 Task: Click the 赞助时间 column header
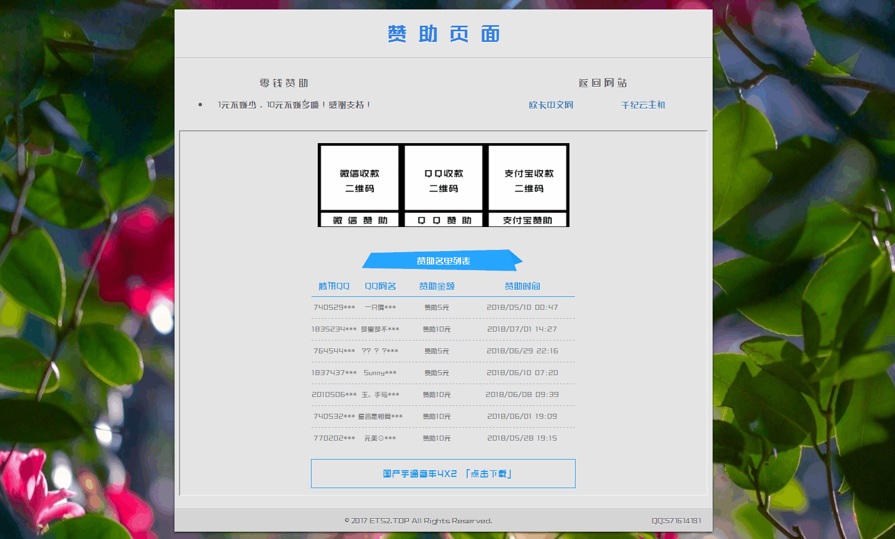click(522, 286)
